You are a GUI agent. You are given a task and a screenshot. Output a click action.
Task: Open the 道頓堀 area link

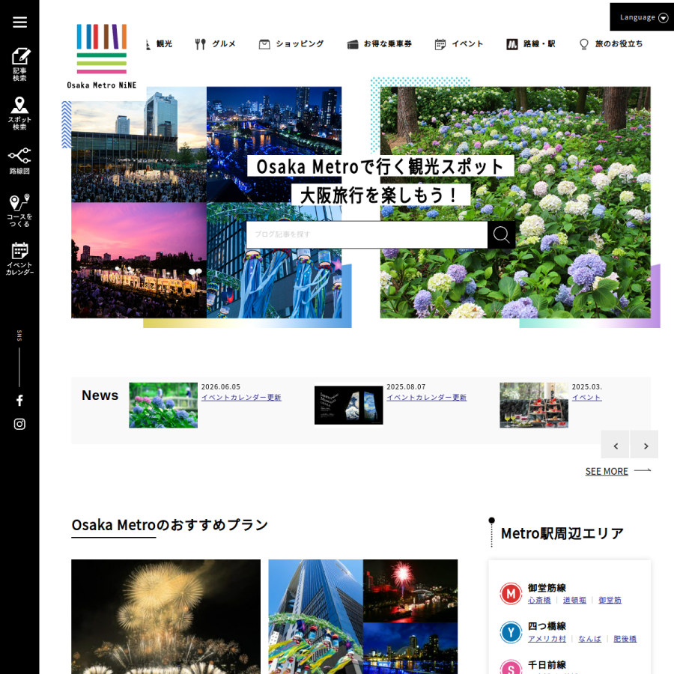point(574,600)
